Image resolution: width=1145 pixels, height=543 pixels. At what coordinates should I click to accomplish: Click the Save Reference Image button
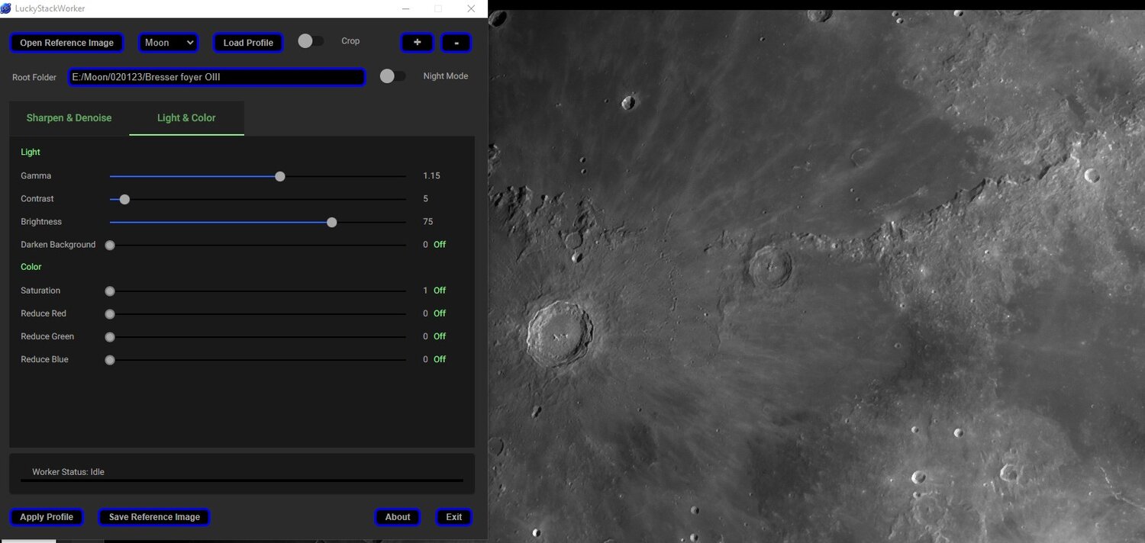coord(154,517)
